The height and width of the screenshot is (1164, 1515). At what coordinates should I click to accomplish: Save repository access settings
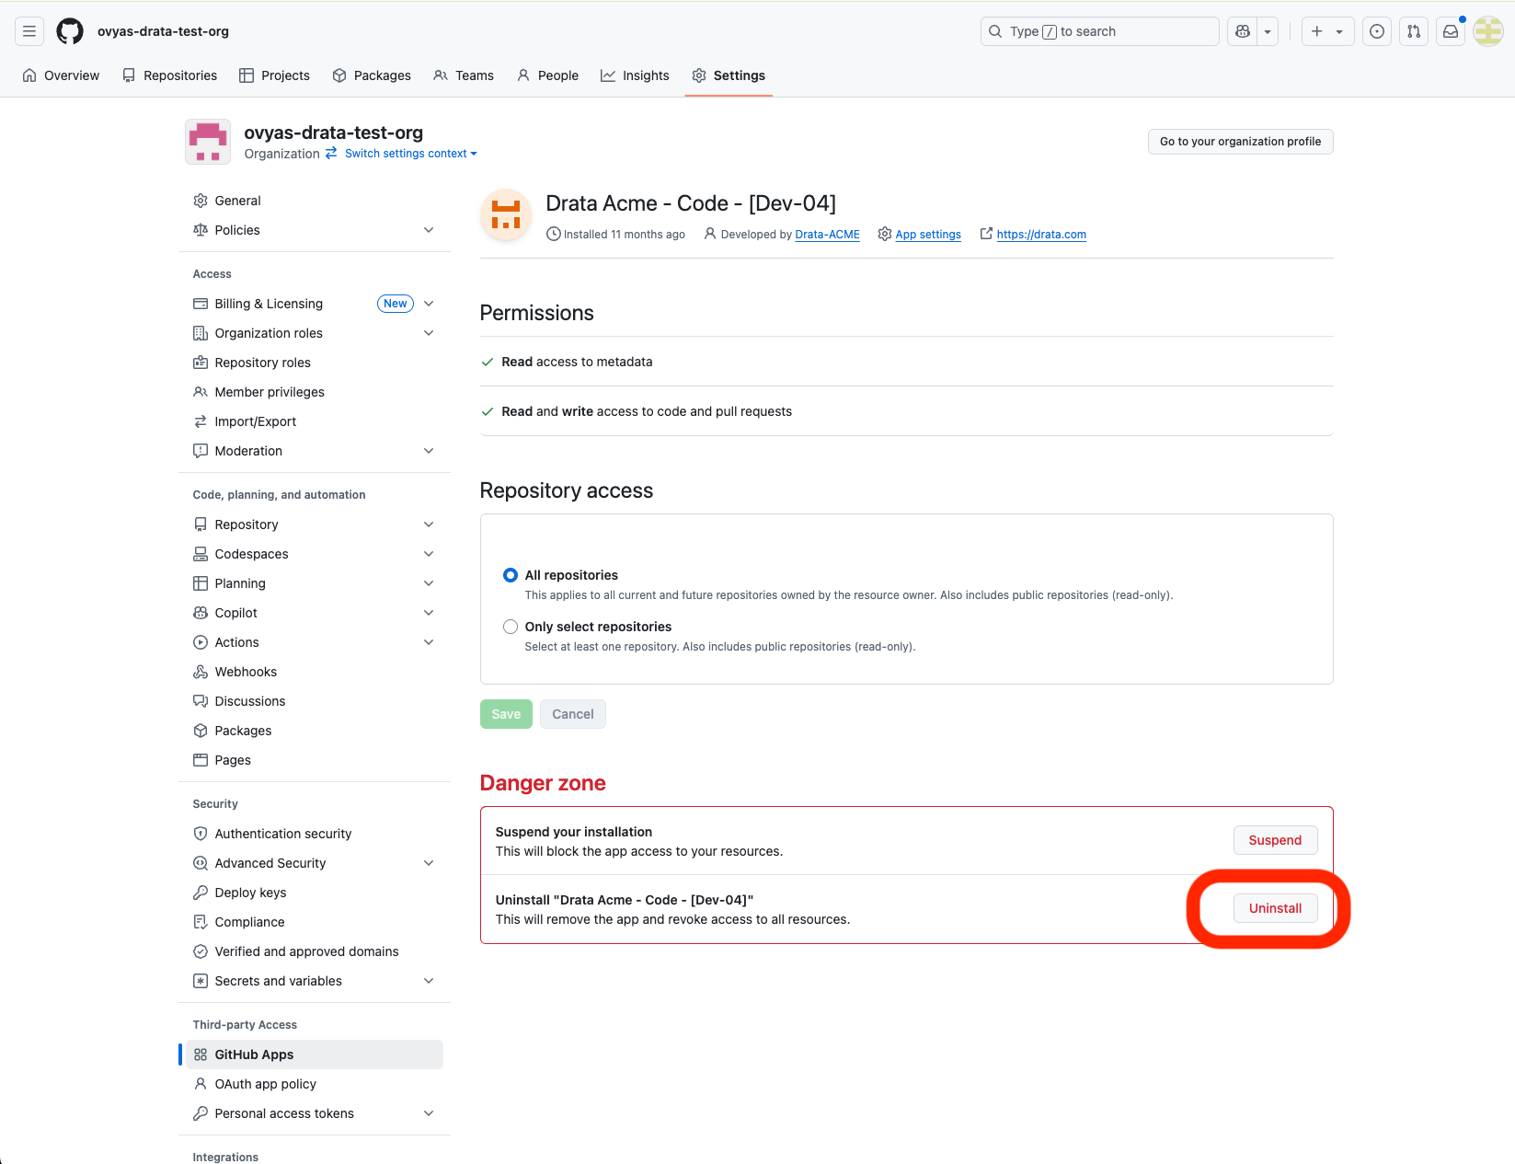pos(506,714)
